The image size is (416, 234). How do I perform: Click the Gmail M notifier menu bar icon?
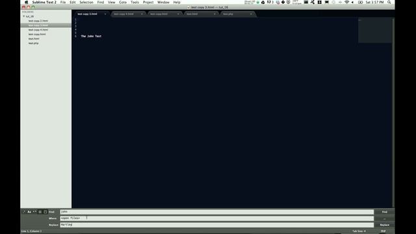coord(270,2)
